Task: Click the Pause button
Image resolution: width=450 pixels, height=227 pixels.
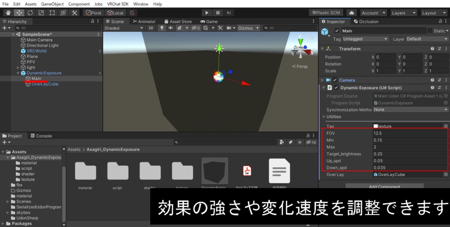Action: 218,13
